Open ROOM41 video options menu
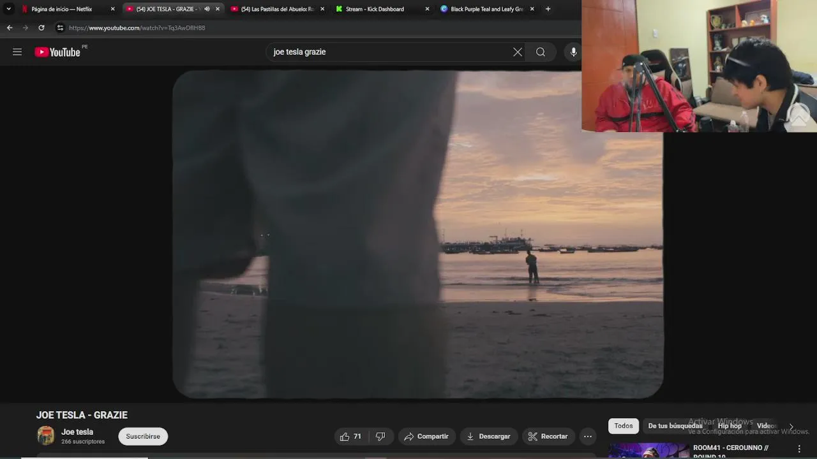The height and width of the screenshot is (459, 817). point(799,449)
